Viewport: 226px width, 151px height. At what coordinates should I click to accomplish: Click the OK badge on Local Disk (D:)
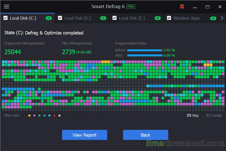(103, 18)
